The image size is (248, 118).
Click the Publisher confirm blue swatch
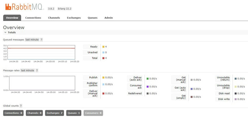[104, 84]
